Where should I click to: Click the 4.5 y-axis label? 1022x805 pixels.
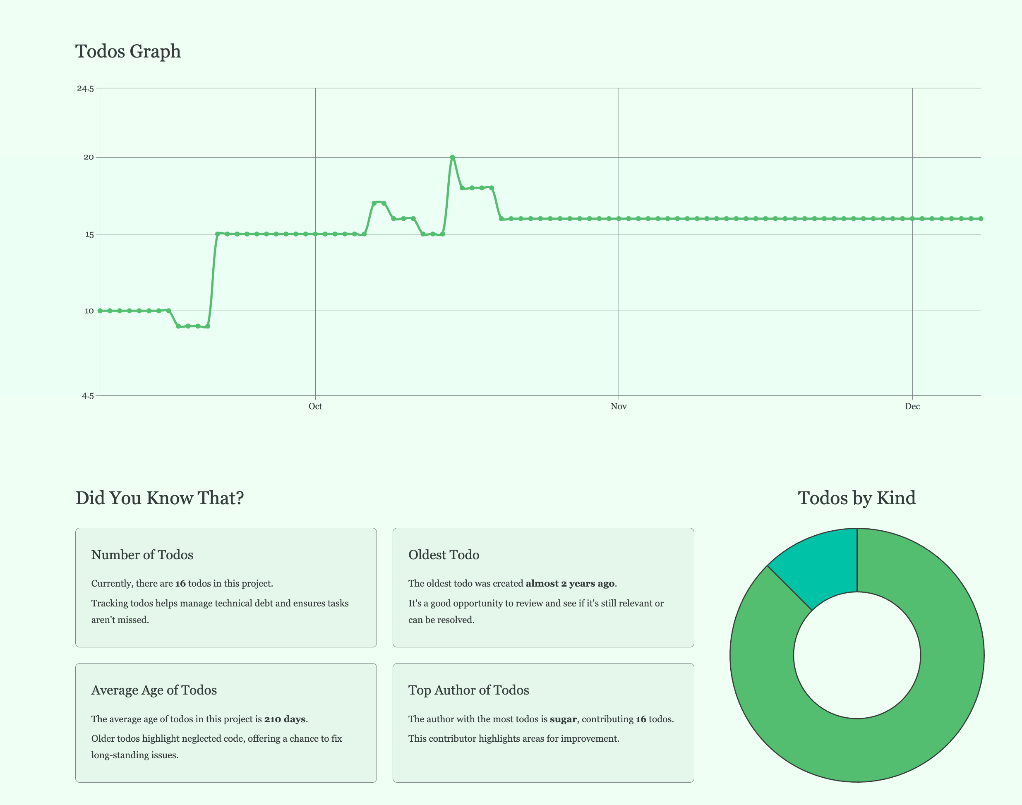click(88, 396)
